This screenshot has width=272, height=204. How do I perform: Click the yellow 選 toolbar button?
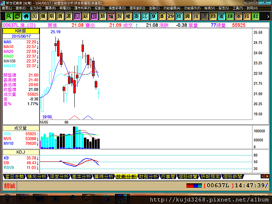tap(68, 16)
